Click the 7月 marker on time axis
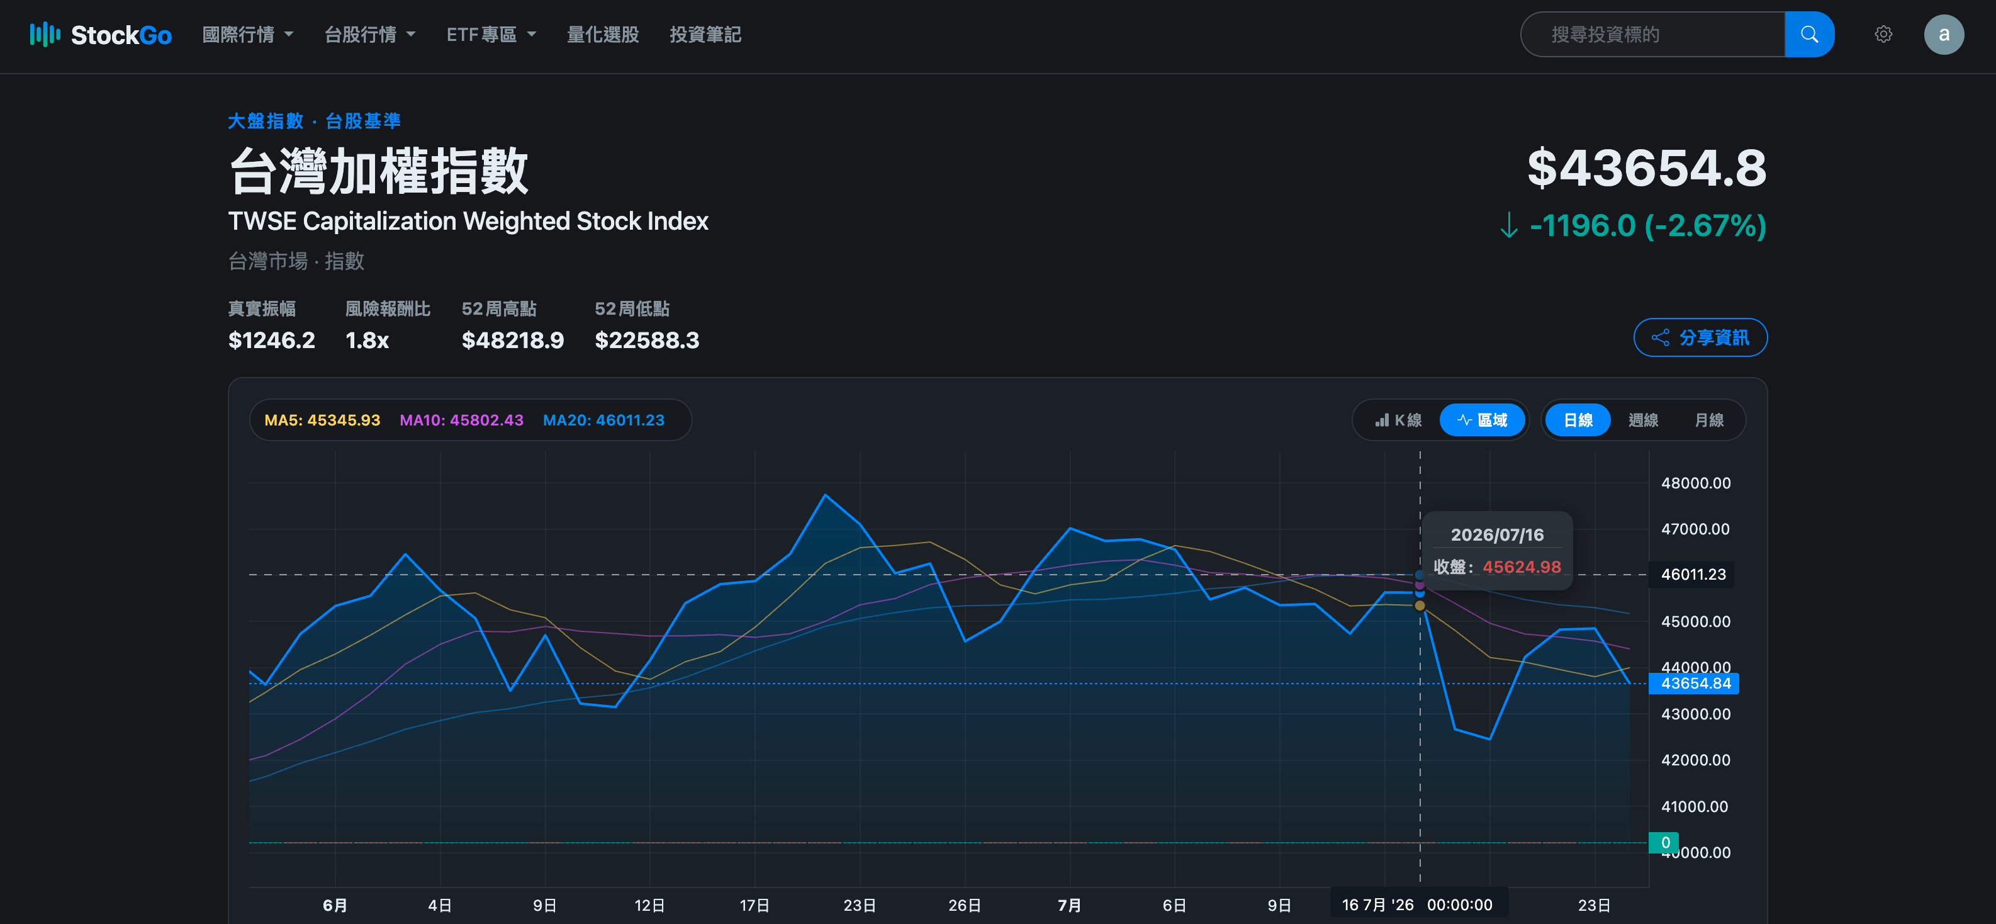The height and width of the screenshot is (924, 1996). click(x=1069, y=905)
